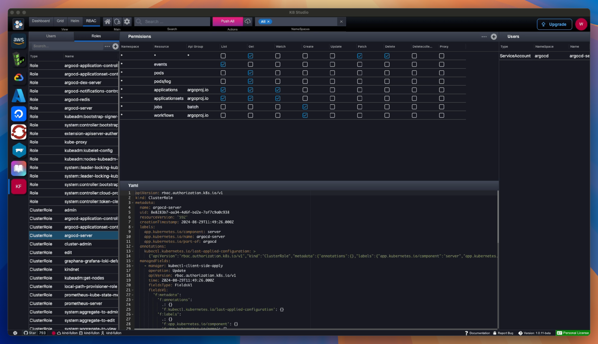This screenshot has height=344, width=598.
Task: Open the Documentation link
Action: point(477,333)
